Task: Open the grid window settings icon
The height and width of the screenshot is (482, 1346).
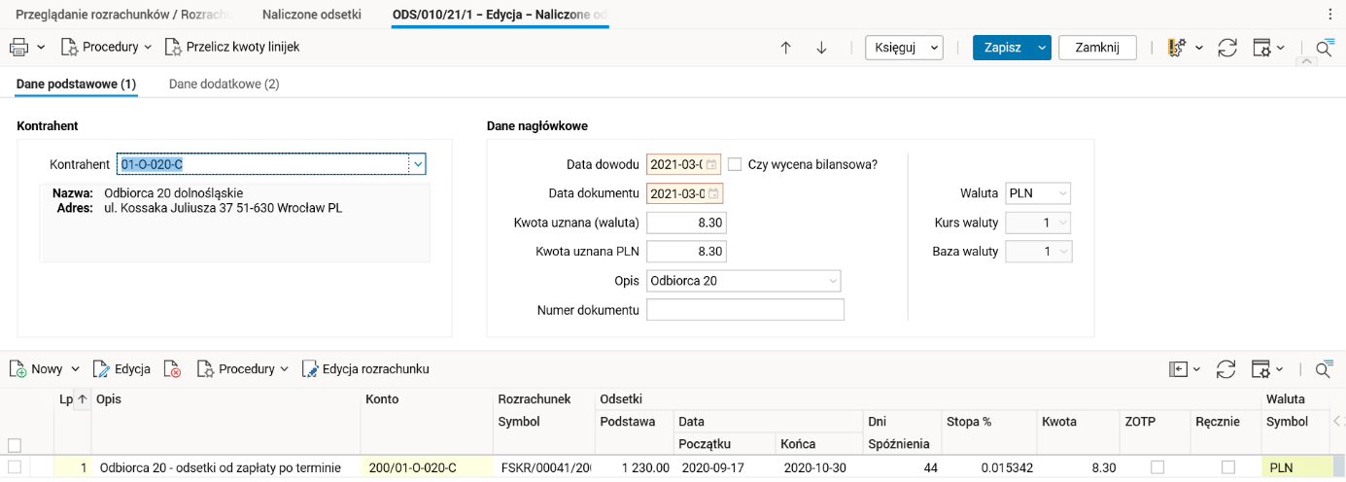Action: (1261, 369)
